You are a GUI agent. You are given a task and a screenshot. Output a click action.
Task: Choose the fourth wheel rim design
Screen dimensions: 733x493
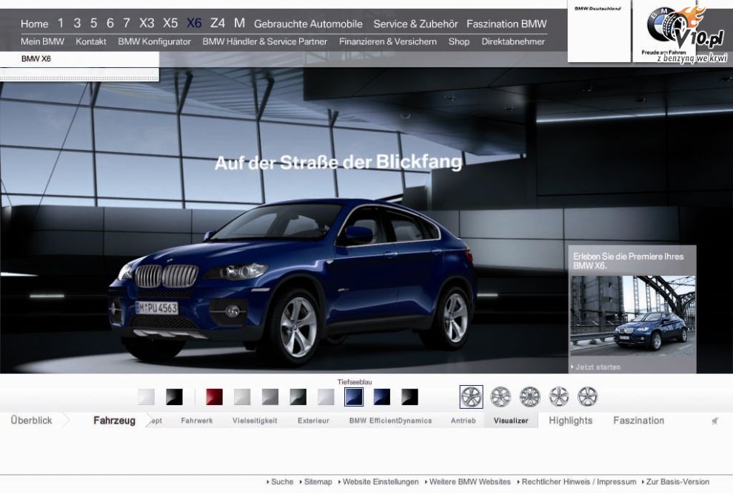(x=558, y=397)
